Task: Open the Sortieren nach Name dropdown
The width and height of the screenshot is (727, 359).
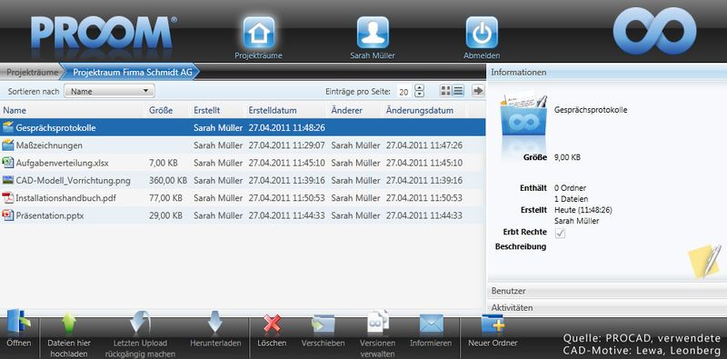Action: pyautogui.click(x=109, y=92)
